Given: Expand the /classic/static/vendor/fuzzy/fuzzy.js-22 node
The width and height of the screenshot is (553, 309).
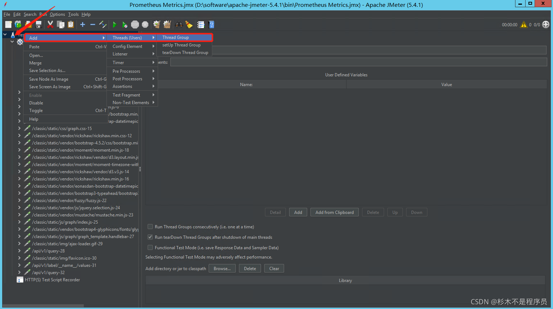Looking at the screenshot, I should [x=19, y=200].
